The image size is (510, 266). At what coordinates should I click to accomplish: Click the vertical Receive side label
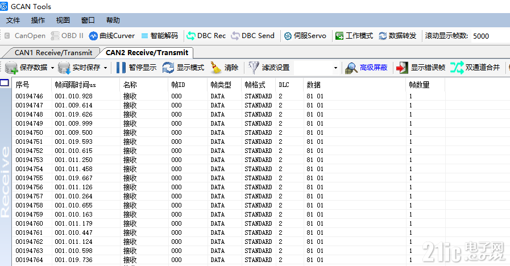[x=5, y=182]
